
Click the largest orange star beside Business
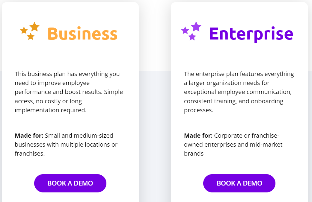click(34, 27)
